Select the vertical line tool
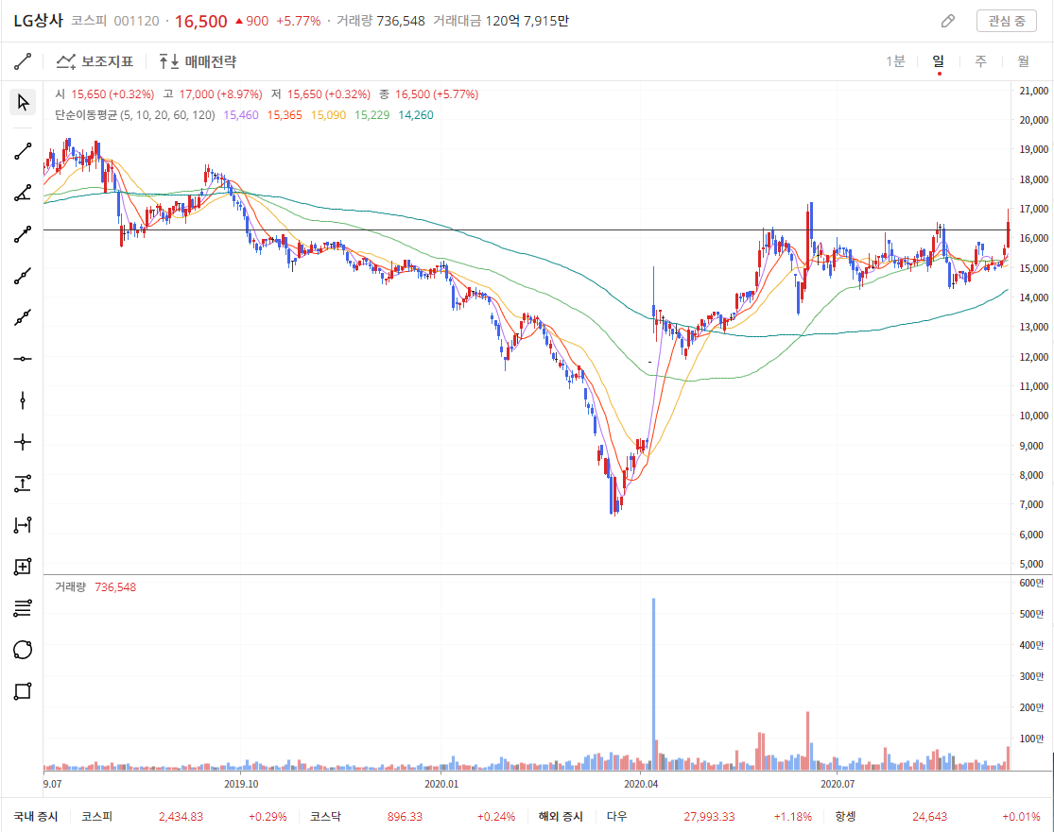Viewport: 1054px width, 832px height. pyautogui.click(x=23, y=401)
